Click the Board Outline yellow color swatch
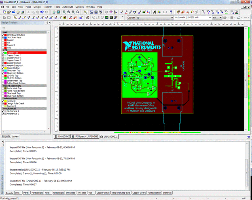 click(5, 68)
